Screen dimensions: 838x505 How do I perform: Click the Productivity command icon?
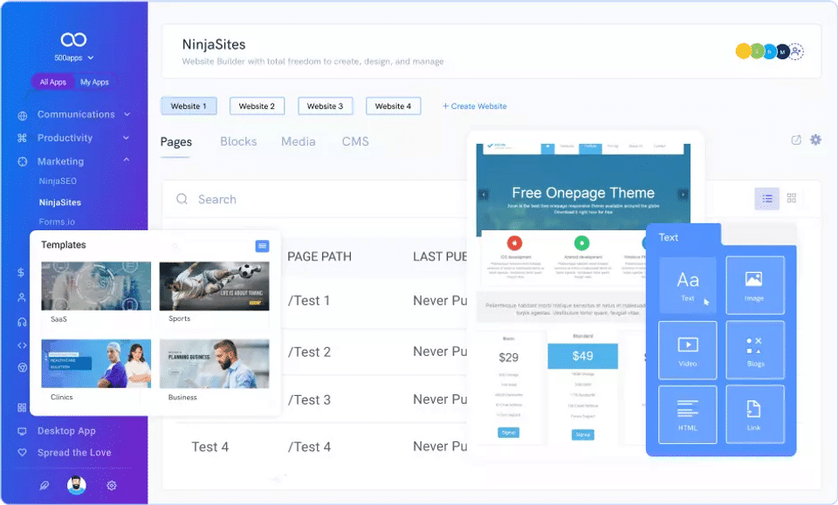click(22, 139)
